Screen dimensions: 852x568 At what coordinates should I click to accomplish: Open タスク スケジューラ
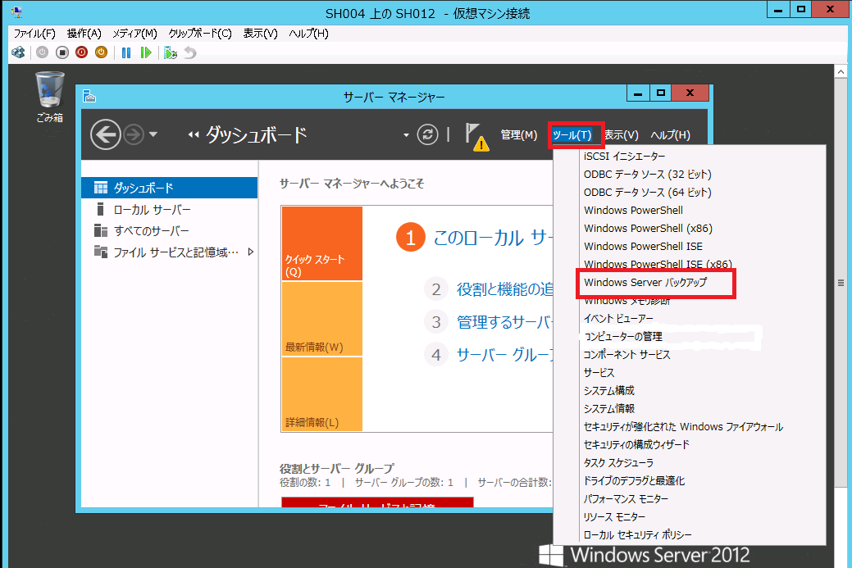pos(618,462)
